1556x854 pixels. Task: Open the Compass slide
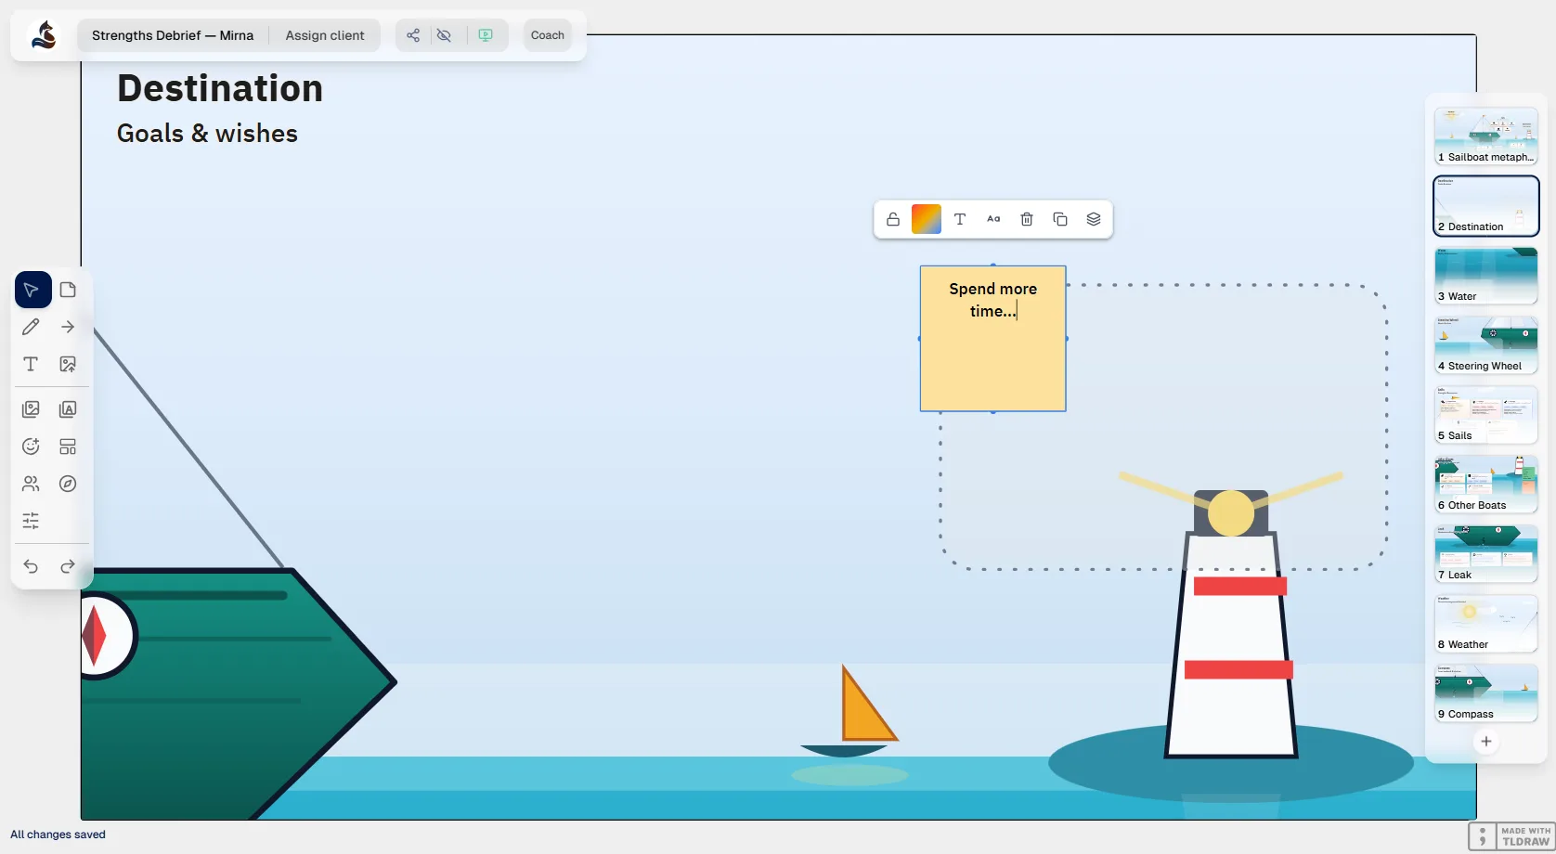pyautogui.click(x=1486, y=693)
